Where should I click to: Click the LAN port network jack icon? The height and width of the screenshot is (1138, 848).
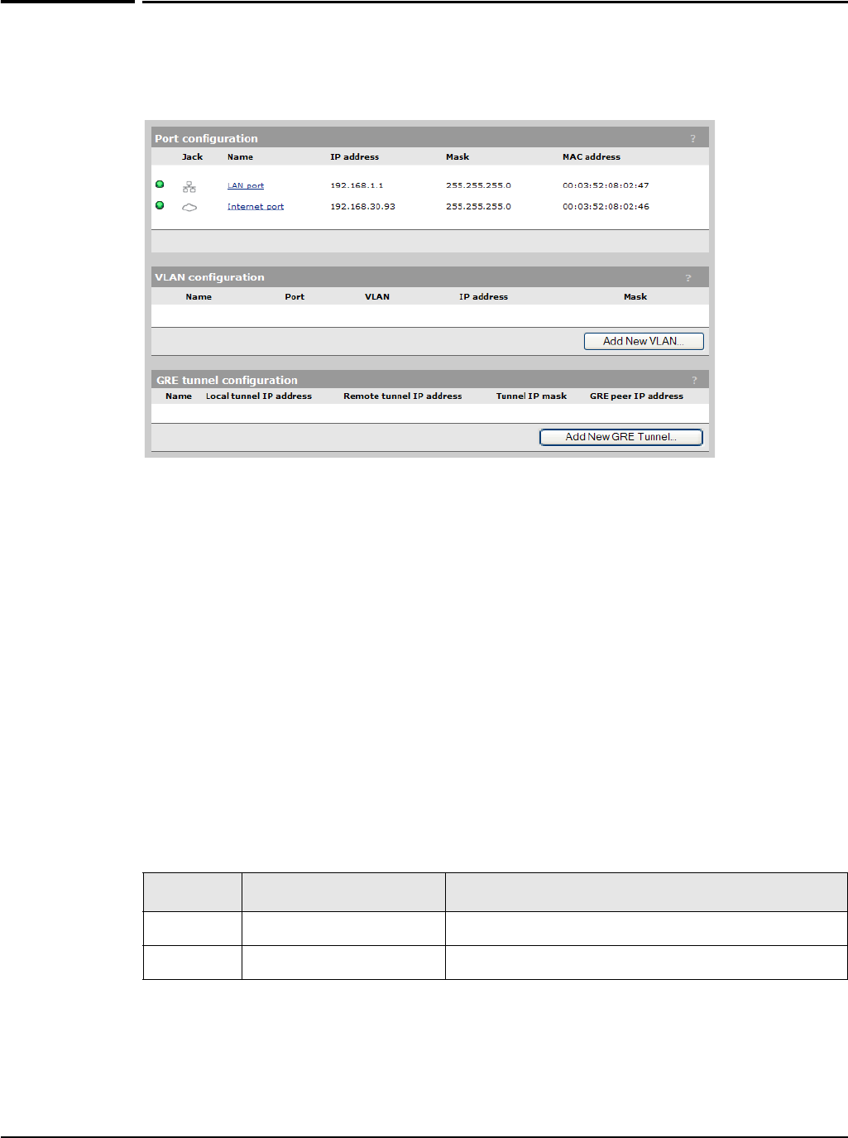point(189,186)
